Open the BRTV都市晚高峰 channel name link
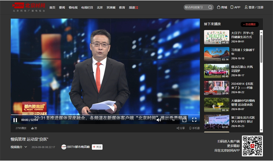Screen dimensions: 273x161 click(x=78, y=147)
